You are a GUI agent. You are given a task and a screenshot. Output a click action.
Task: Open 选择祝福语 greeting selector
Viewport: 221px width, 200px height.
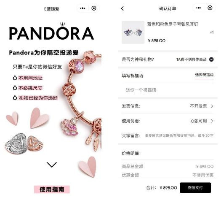click(204, 75)
